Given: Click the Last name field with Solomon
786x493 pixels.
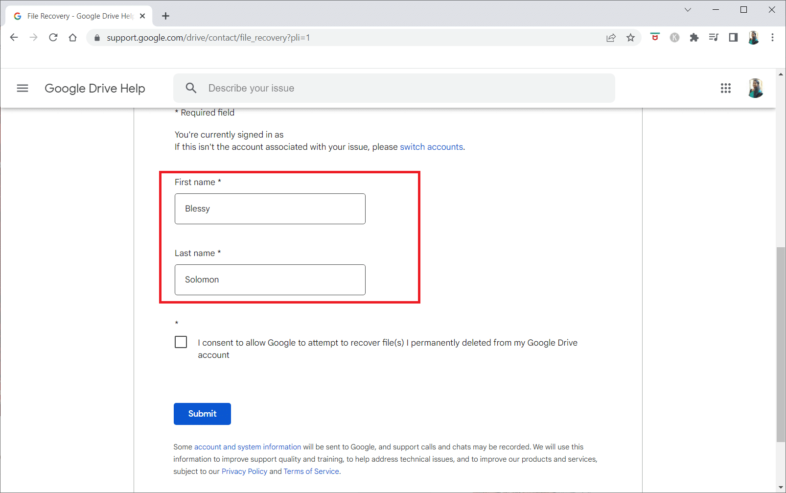Looking at the screenshot, I should pos(270,280).
